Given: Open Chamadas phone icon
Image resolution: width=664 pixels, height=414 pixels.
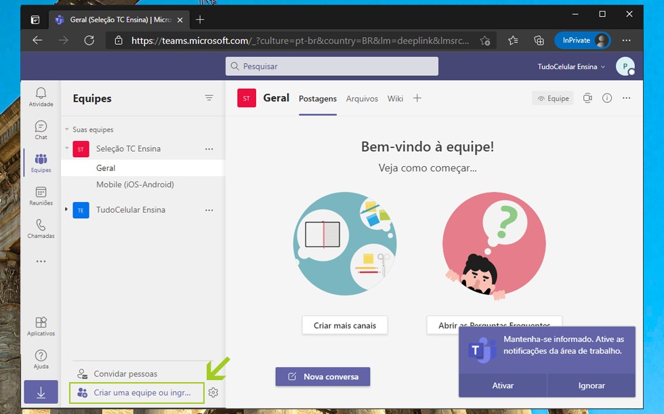Looking at the screenshot, I should (41, 228).
